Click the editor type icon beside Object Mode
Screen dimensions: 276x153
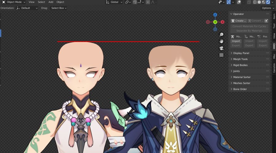pos(3,2)
